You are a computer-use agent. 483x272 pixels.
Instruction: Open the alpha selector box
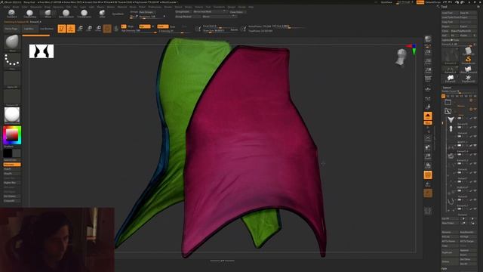point(12,79)
